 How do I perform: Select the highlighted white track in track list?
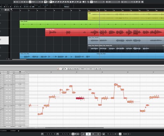pos(4,40)
